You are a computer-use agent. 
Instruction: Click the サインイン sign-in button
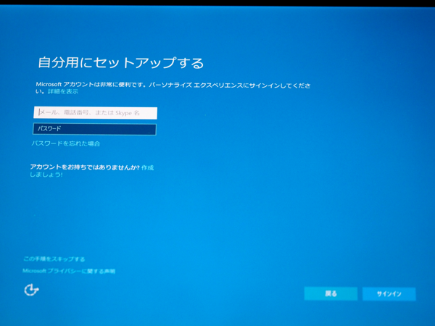389,294
